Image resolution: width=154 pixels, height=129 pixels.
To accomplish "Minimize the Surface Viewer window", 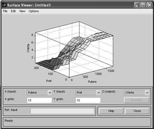I will (x=137, y=5).
